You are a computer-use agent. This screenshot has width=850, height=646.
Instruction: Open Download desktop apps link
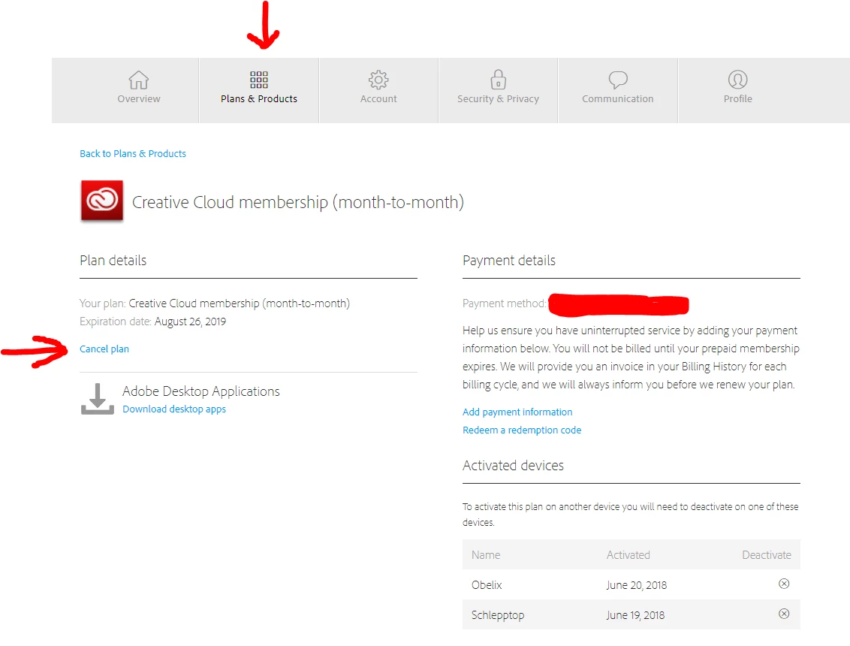pyautogui.click(x=174, y=409)
